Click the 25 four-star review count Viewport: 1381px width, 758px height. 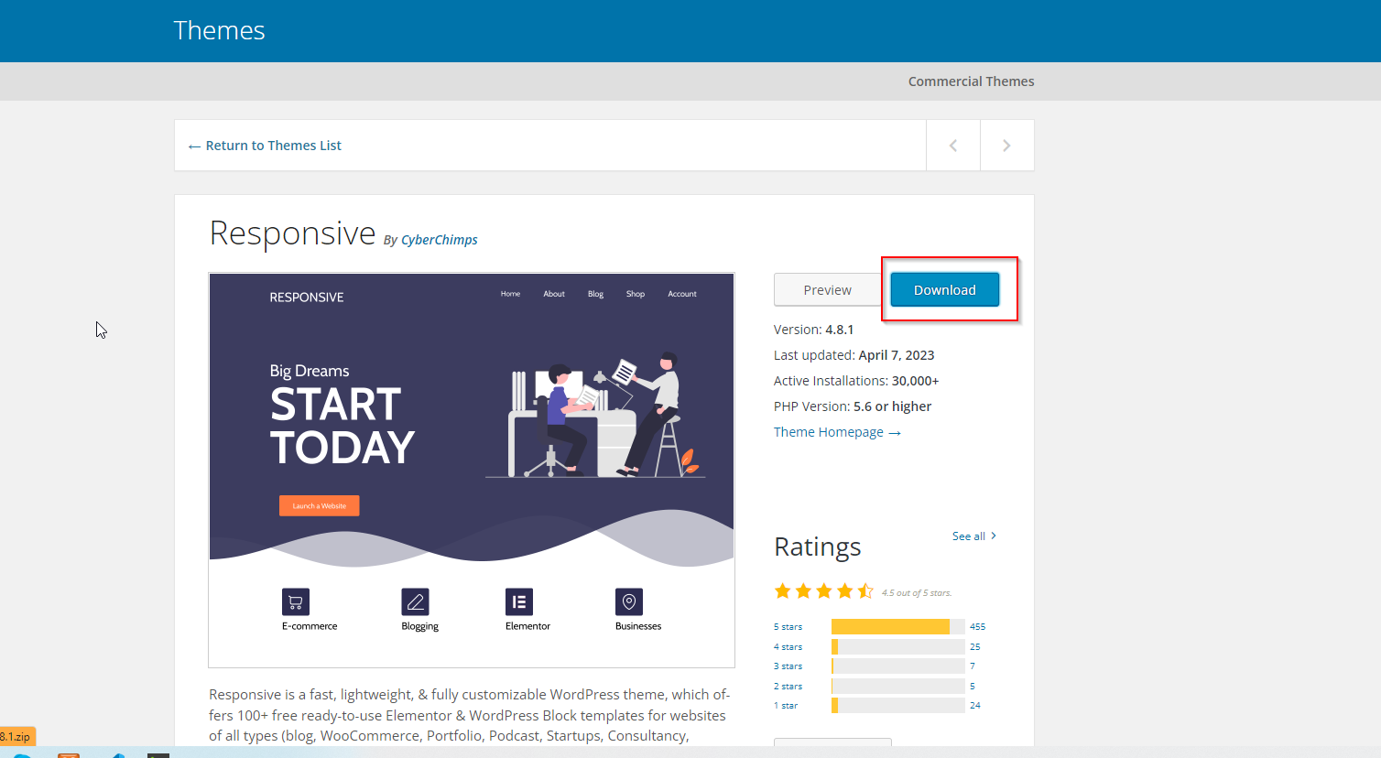pos(975,647)
